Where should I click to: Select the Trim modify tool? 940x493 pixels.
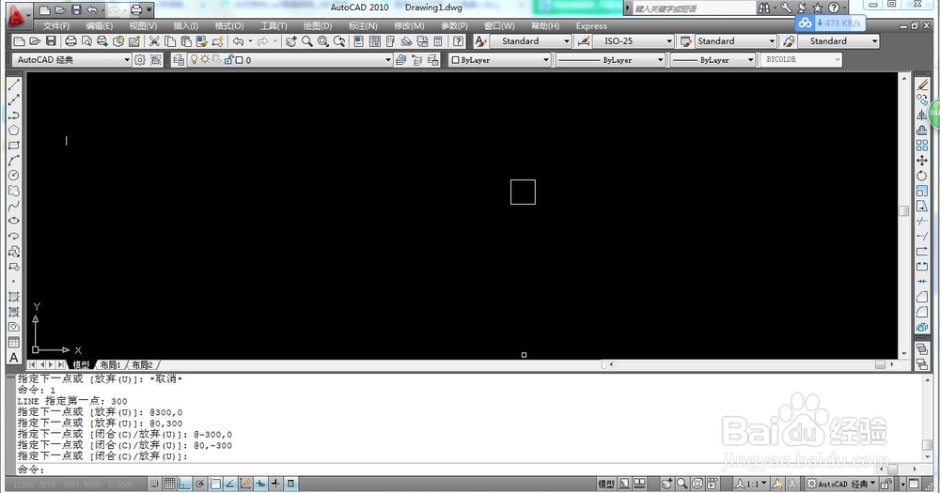click(922, 221)
